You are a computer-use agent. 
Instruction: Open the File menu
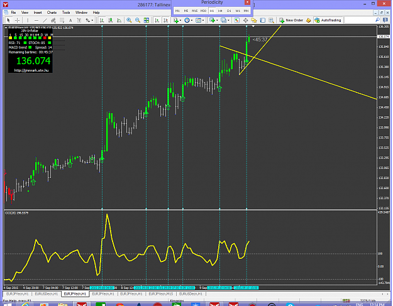[x=13, y=13]
